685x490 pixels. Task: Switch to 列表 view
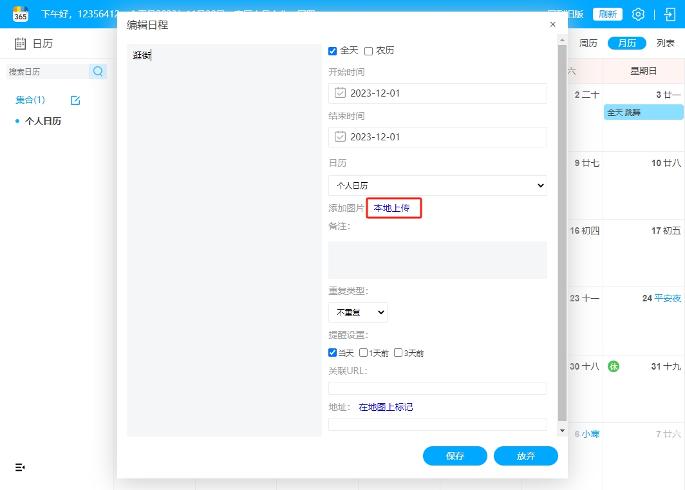point(665,43)
